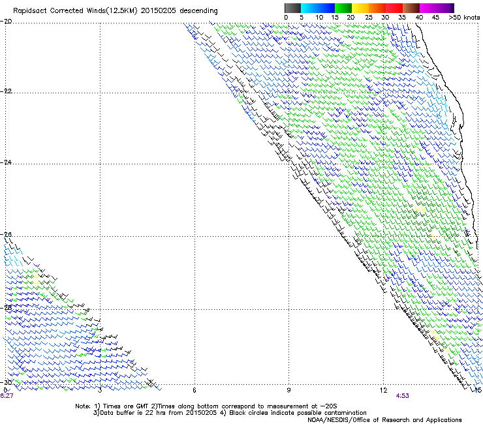Click the orange 25-30 knots legend segment
Viewport: 483px width, 424px height.
pyautogui.click(x=377, y=8)
